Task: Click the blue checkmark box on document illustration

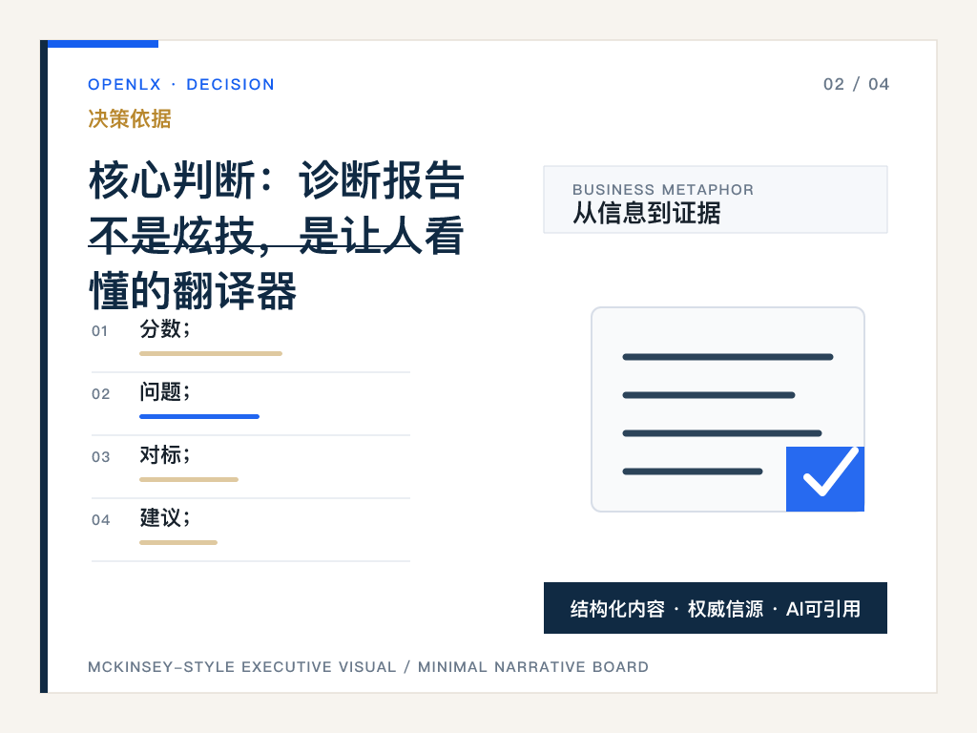Action: (x=825, y=479)
